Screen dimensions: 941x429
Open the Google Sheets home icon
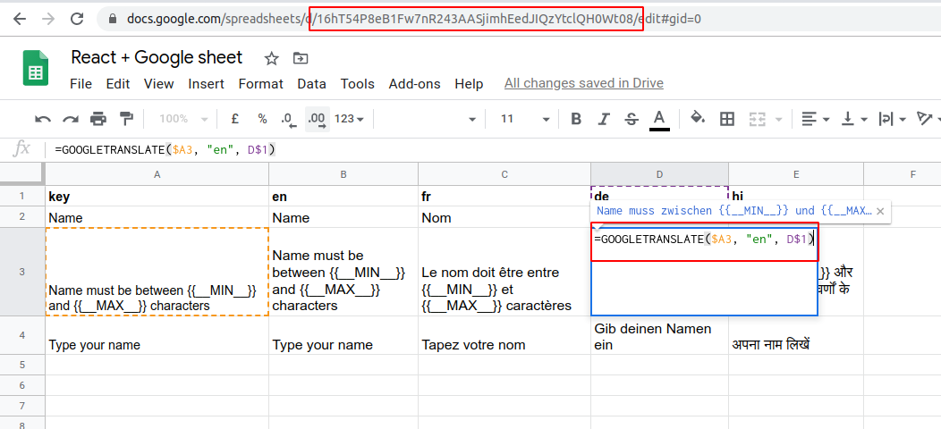tap(36, 68)
